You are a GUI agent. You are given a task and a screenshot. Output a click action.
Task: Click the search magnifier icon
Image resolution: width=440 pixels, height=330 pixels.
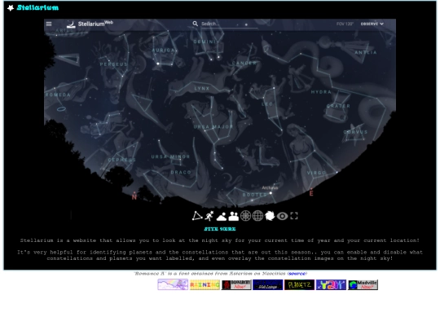(x=196, y=24)
